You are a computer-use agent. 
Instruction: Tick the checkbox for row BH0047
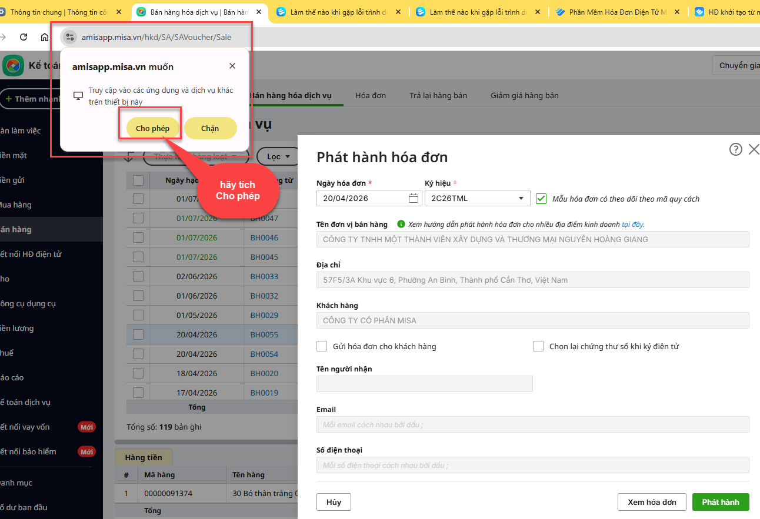click(138, 218)
